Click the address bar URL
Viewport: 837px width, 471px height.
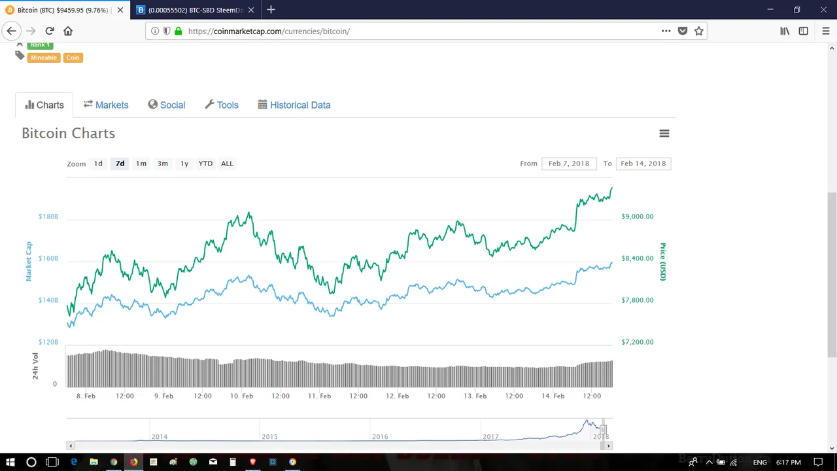tap(269, 31)
